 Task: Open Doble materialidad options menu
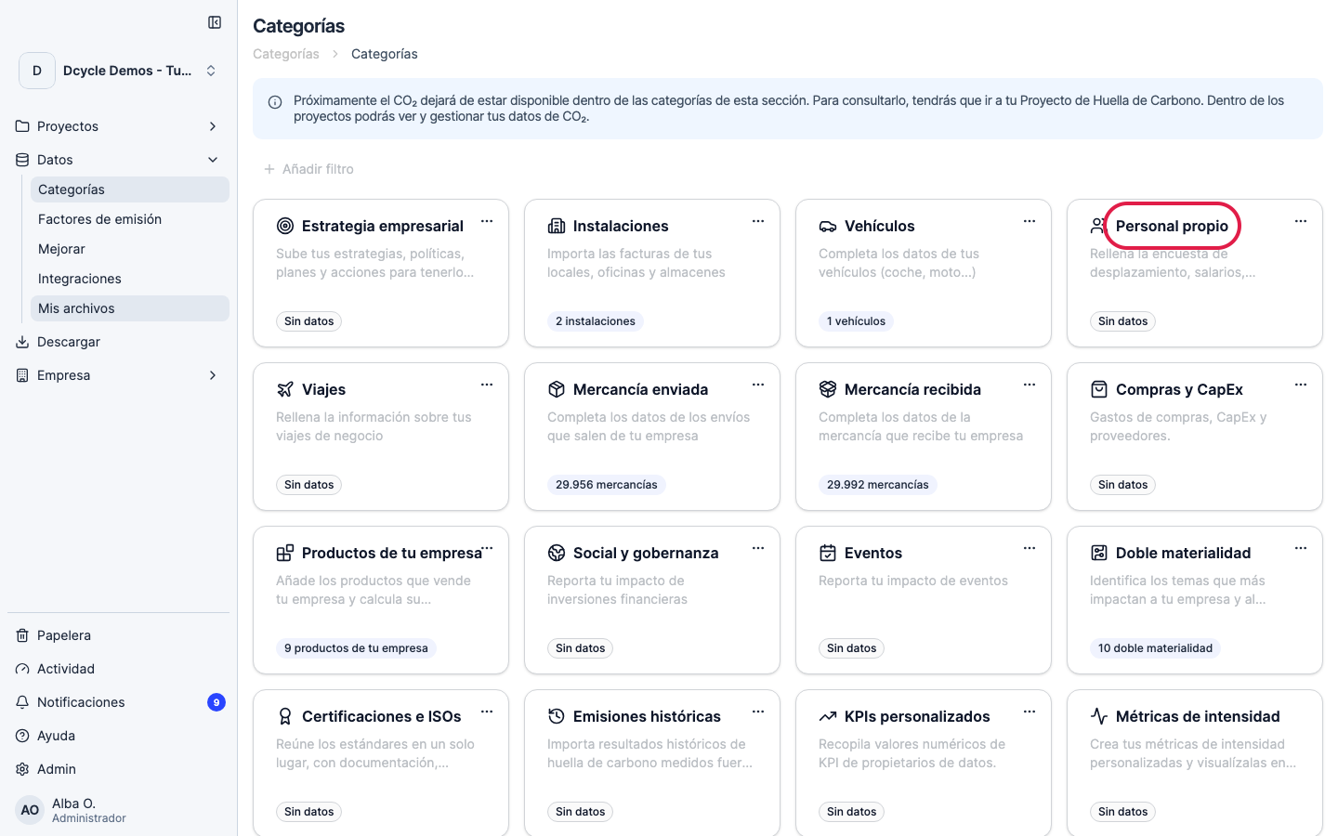1301,548
